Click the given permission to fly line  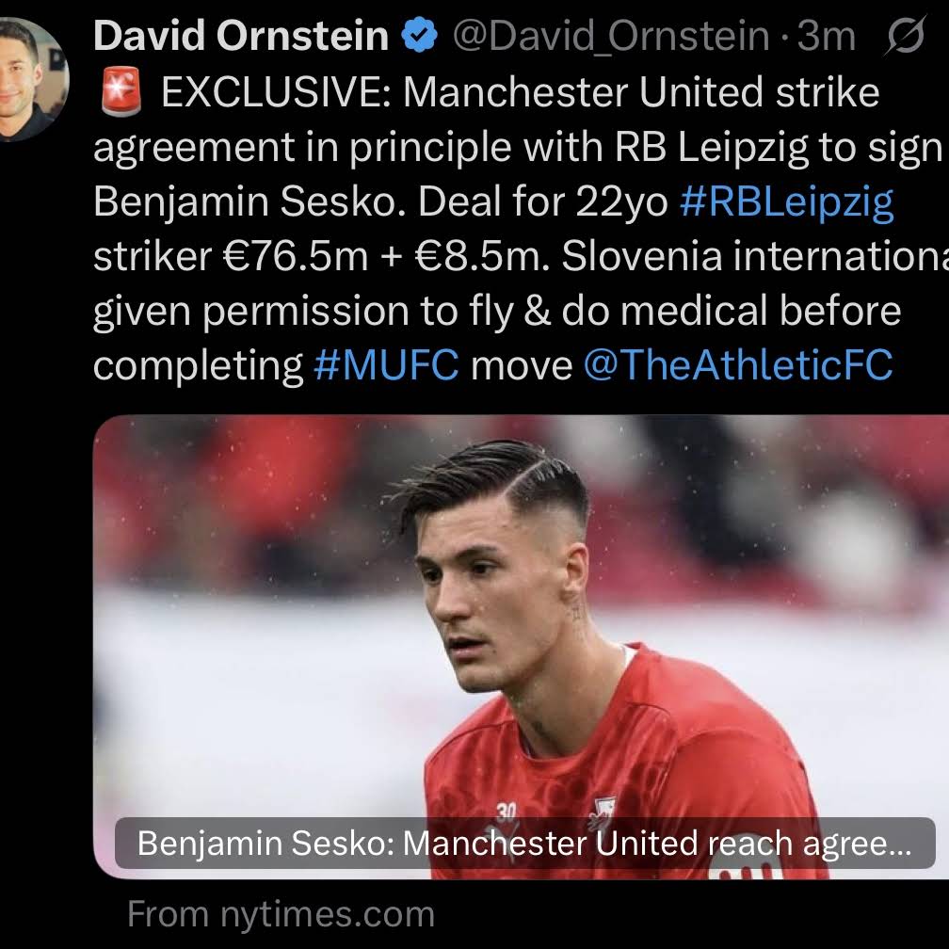(x=497, y=311)
